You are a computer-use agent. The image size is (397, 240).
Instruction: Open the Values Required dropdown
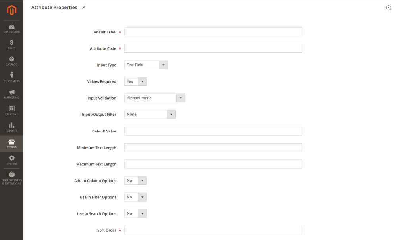135,81
